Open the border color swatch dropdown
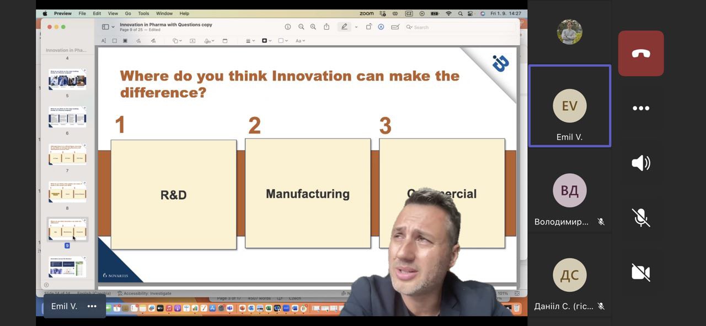Screen dimensions: 706x326 [x=267, y=41]
